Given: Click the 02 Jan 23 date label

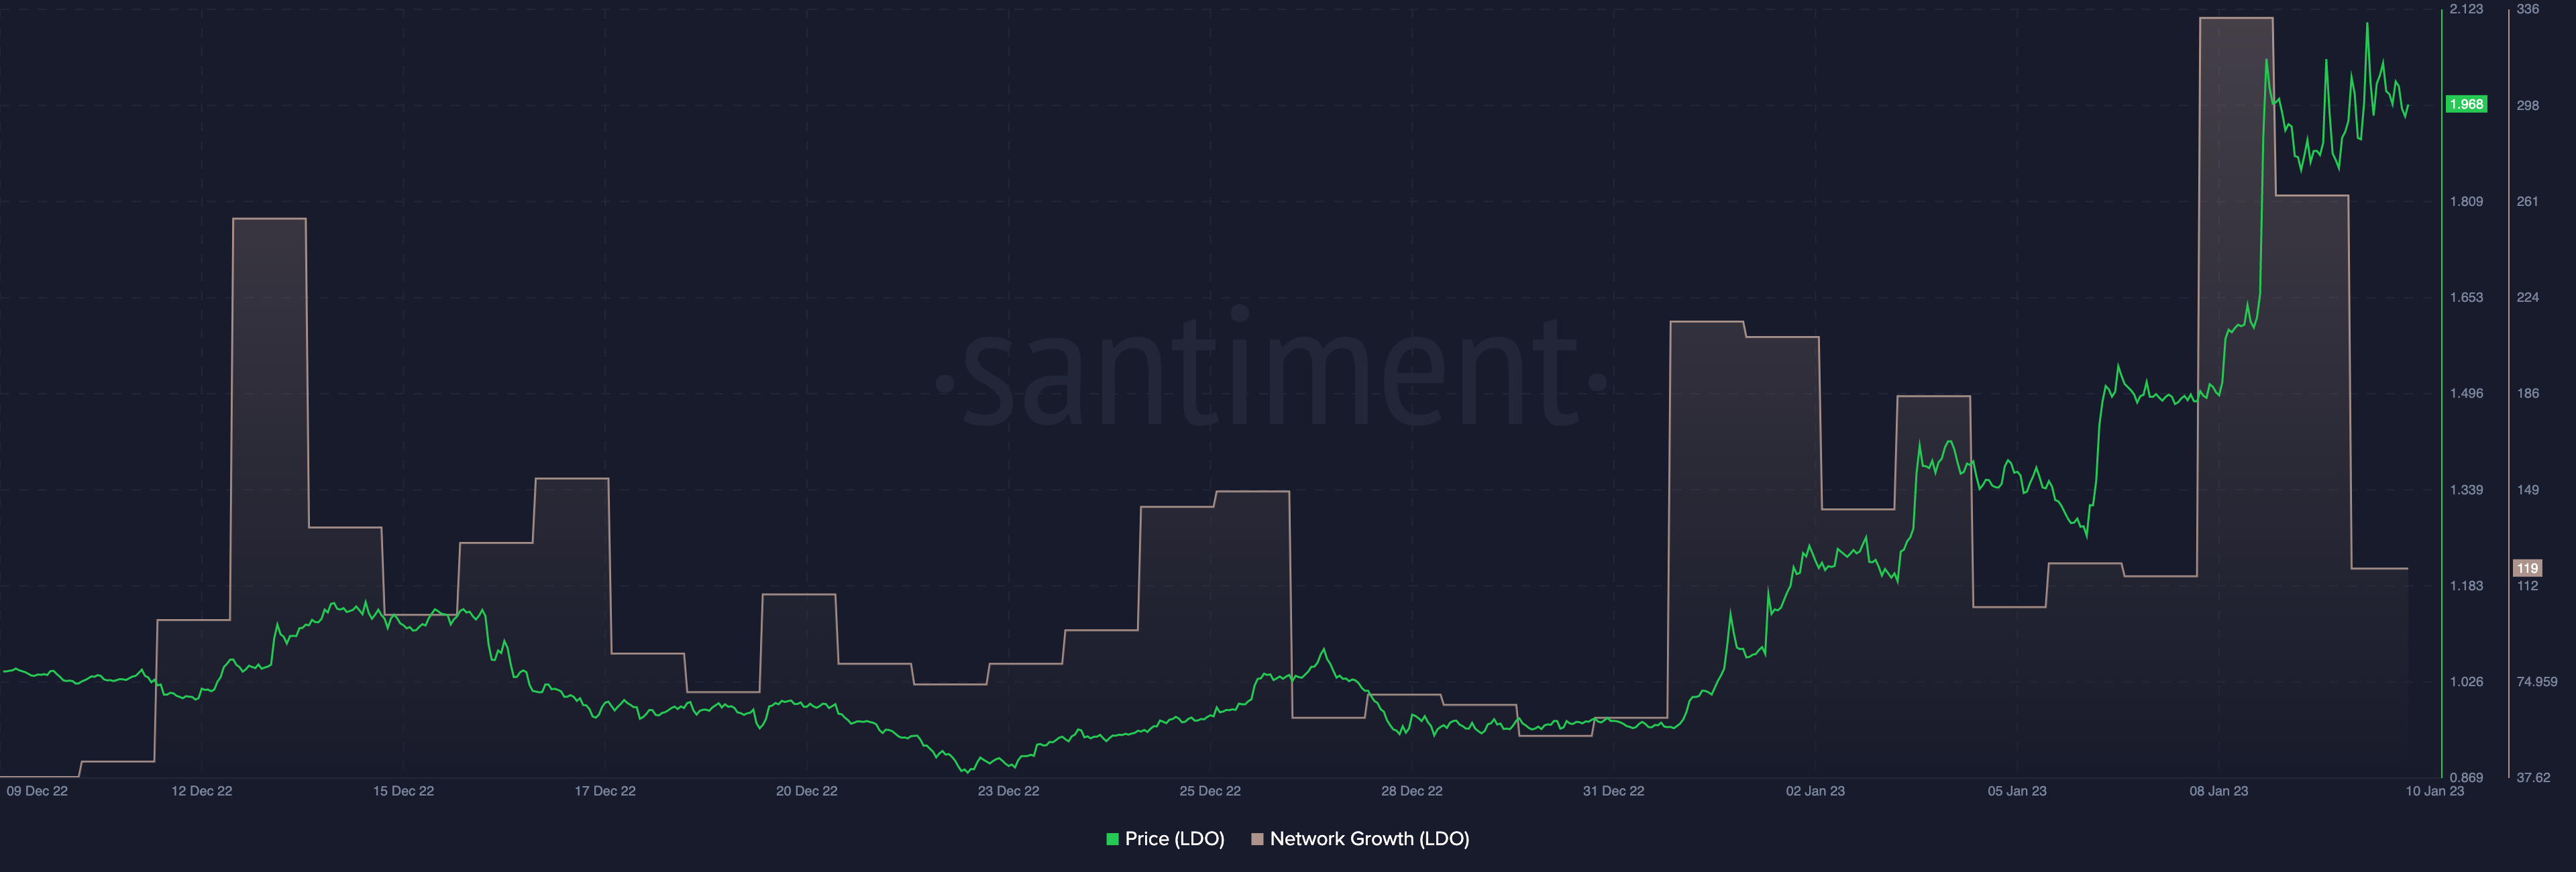Looking at the screenshot, I should click(1815, 791).
